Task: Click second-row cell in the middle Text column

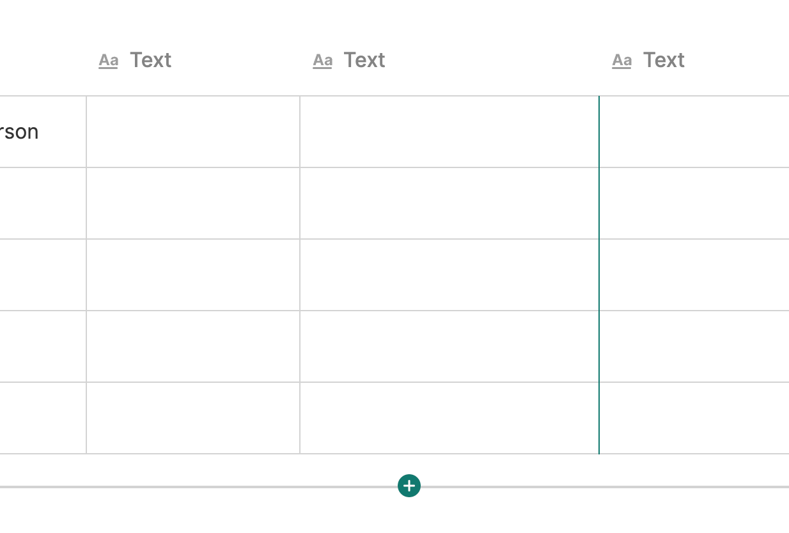Action: coord(449,203)
